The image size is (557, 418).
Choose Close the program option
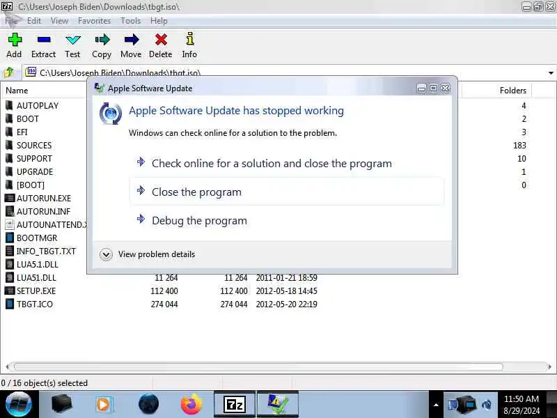click(x=287, y=192)
